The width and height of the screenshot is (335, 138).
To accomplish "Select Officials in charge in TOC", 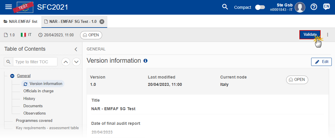I will pyautogui.click(x=39, y=91).
